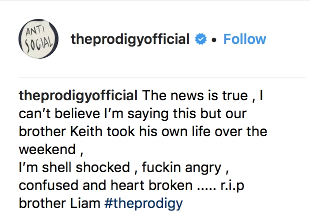
Task: Click 'heart broken' in the caption
Action: (151, 185)
